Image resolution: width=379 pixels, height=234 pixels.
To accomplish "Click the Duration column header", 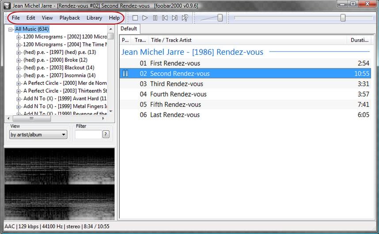I will [359, 40].
